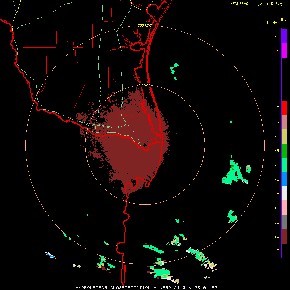Click the HA legend label
The height and width of the screenshot is (290, 290).
[276, 108]
